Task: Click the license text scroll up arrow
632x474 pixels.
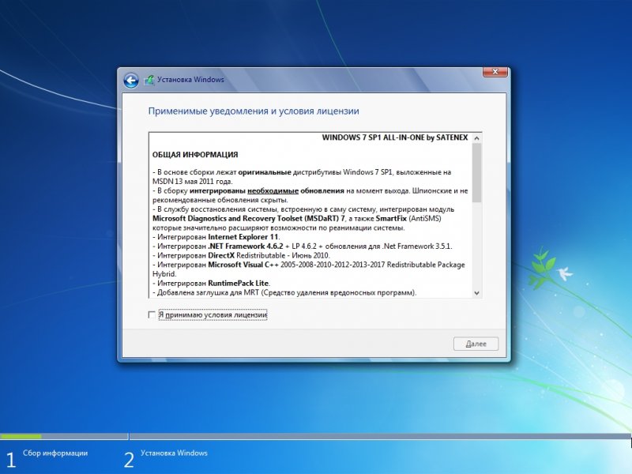Action: pos(477,138)
